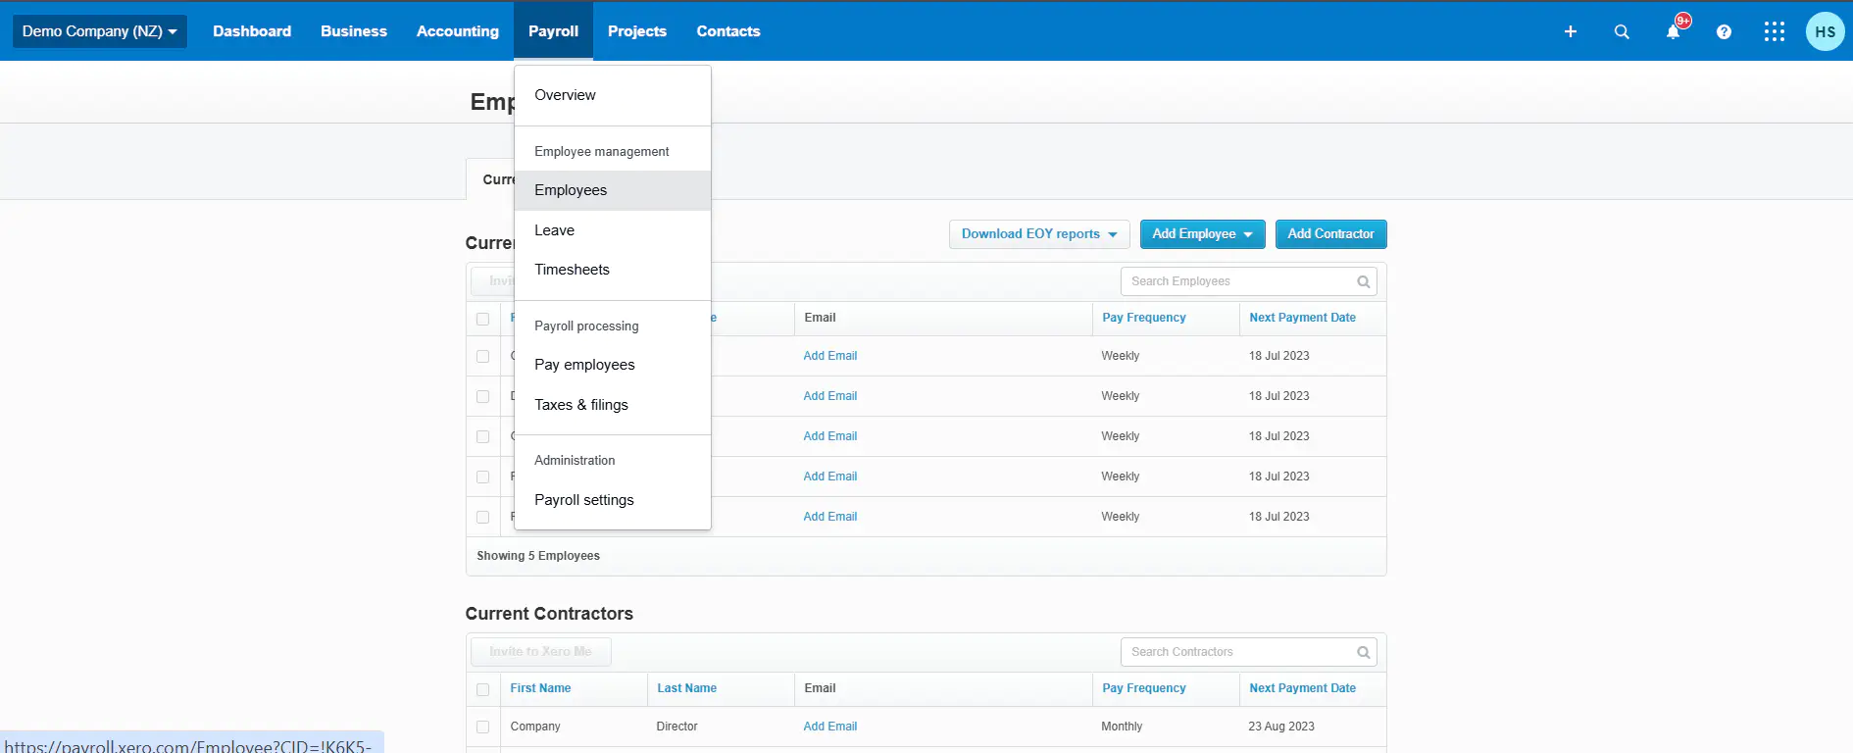Expand the Add Employee dropdown
The height and width of the screenshot is (753, 1853).
click(1202, 234)
